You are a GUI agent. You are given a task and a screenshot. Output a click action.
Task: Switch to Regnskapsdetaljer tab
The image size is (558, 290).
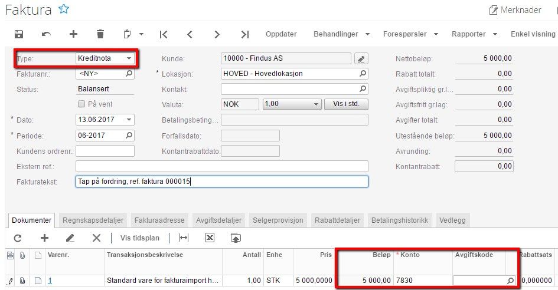(x=93, y=220)
